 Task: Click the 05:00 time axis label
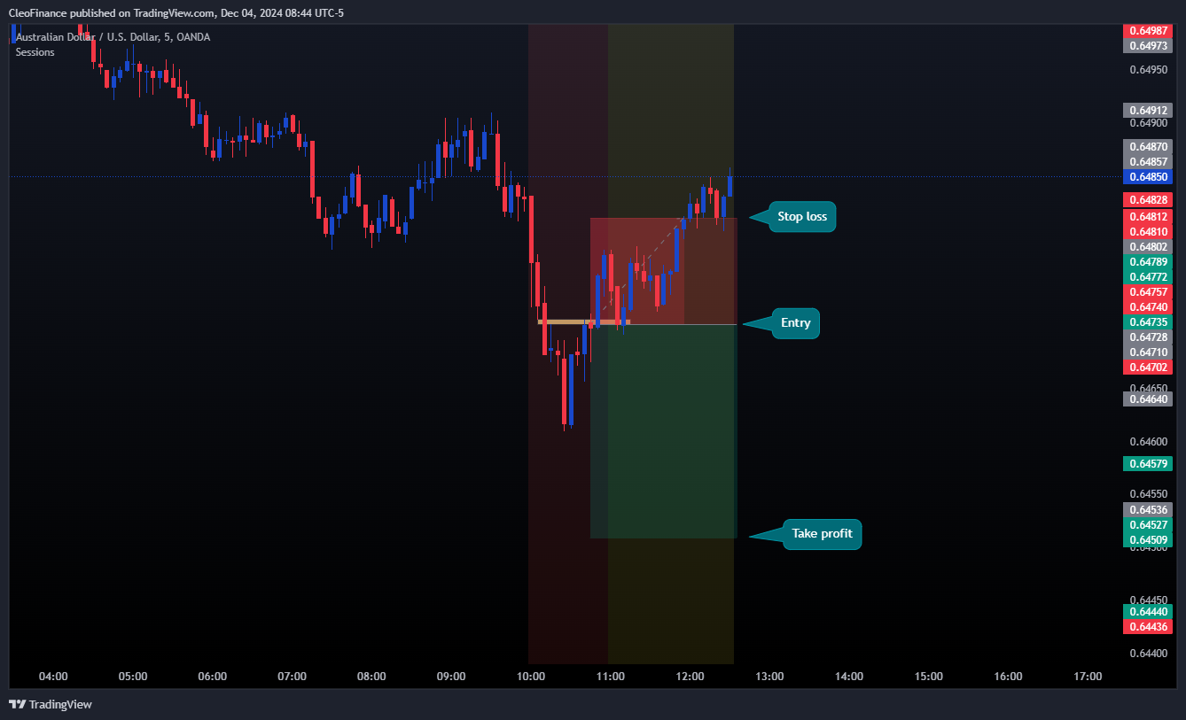133,677
